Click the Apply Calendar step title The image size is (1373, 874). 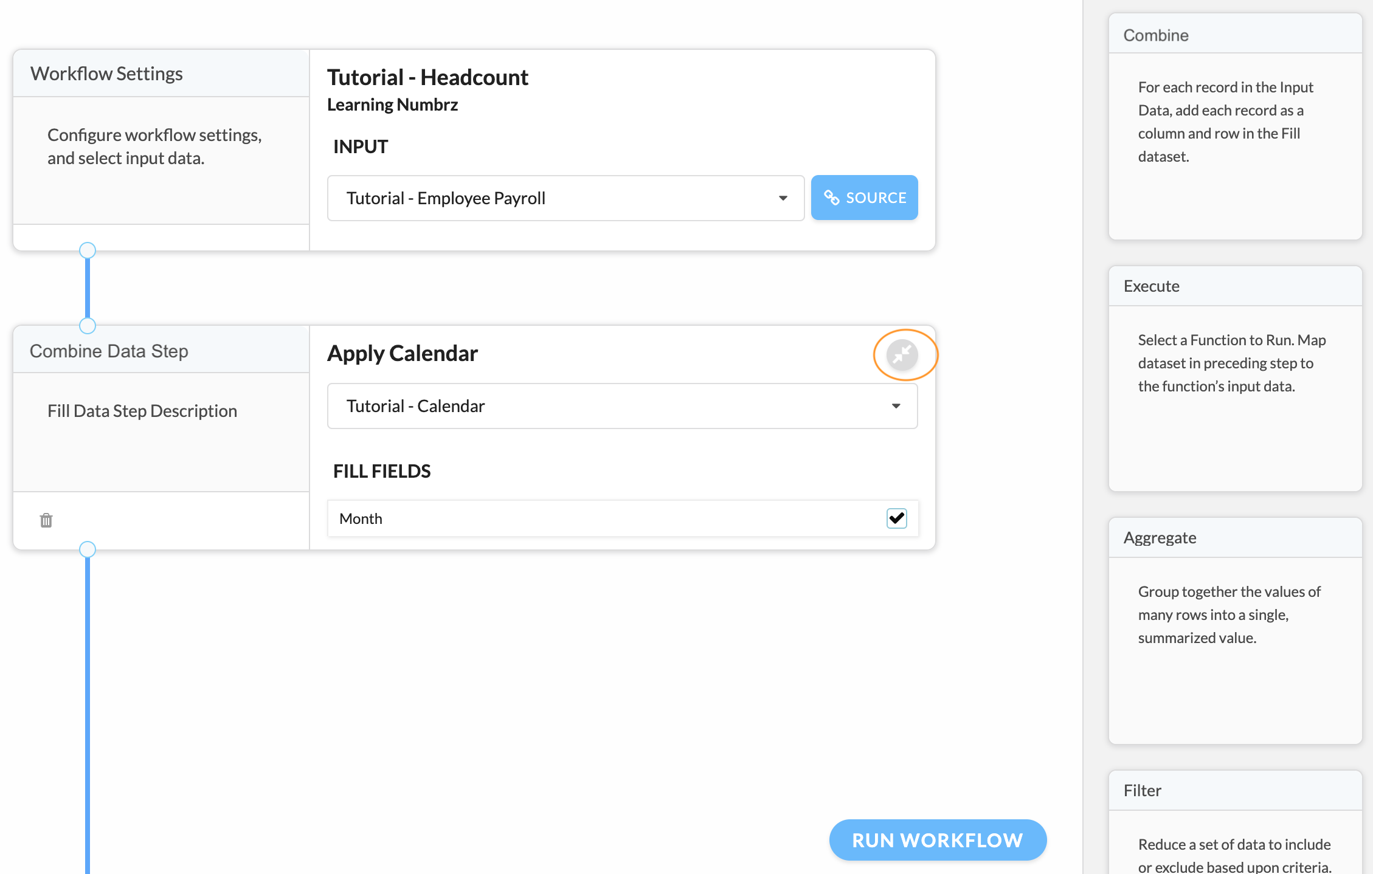tap(403, 353)
